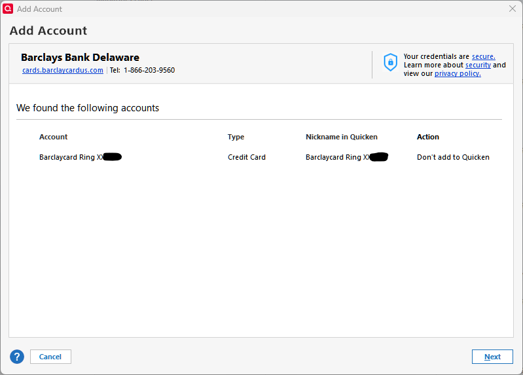
Task: Click the Account column header
Action: pos(54,137)
